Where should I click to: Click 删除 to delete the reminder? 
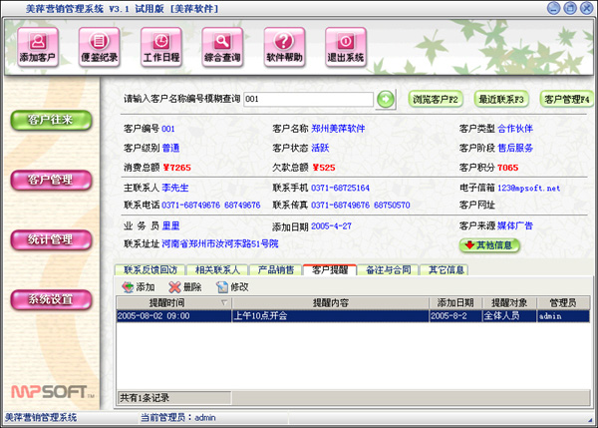pyautogui.click(x=184, y=286)
